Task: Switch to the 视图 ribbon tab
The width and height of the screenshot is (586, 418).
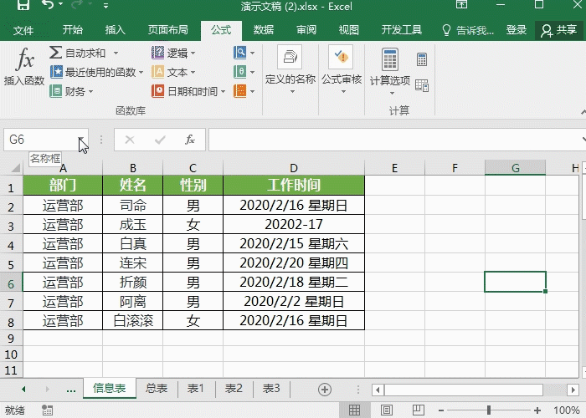Action: point(349,30)
